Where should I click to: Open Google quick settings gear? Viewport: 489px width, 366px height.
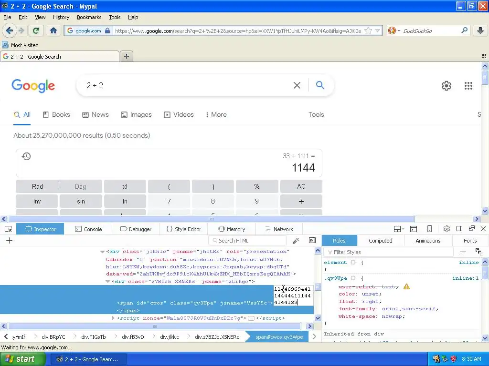point(446,86)
